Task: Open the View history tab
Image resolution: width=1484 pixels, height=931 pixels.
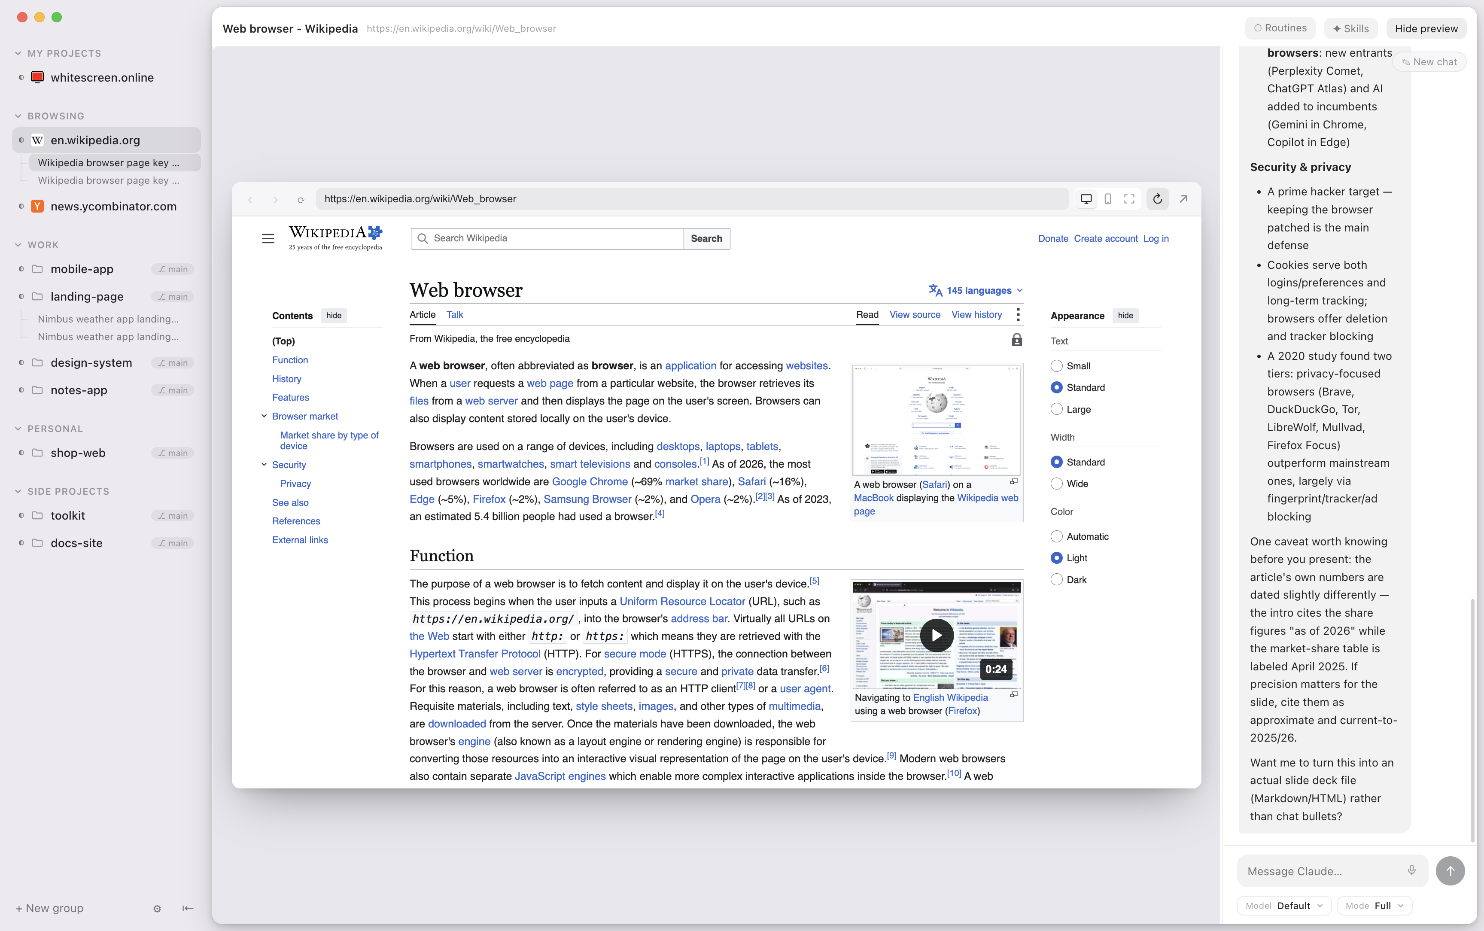Action: tap(976, 315)
